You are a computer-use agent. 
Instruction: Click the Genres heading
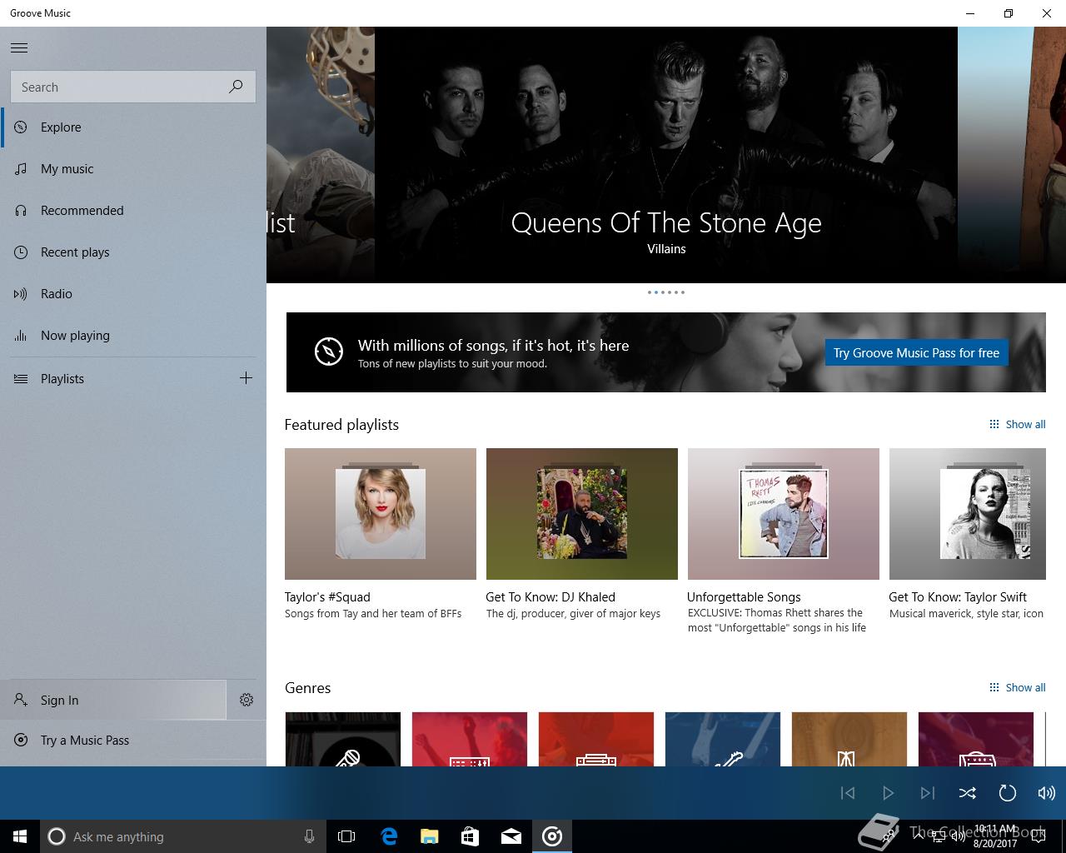(307, 688)
